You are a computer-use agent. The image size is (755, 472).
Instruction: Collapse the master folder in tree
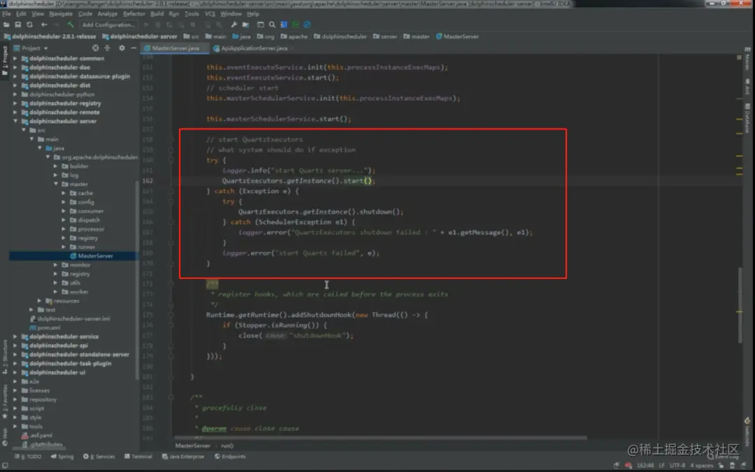(x=56, y=184)
